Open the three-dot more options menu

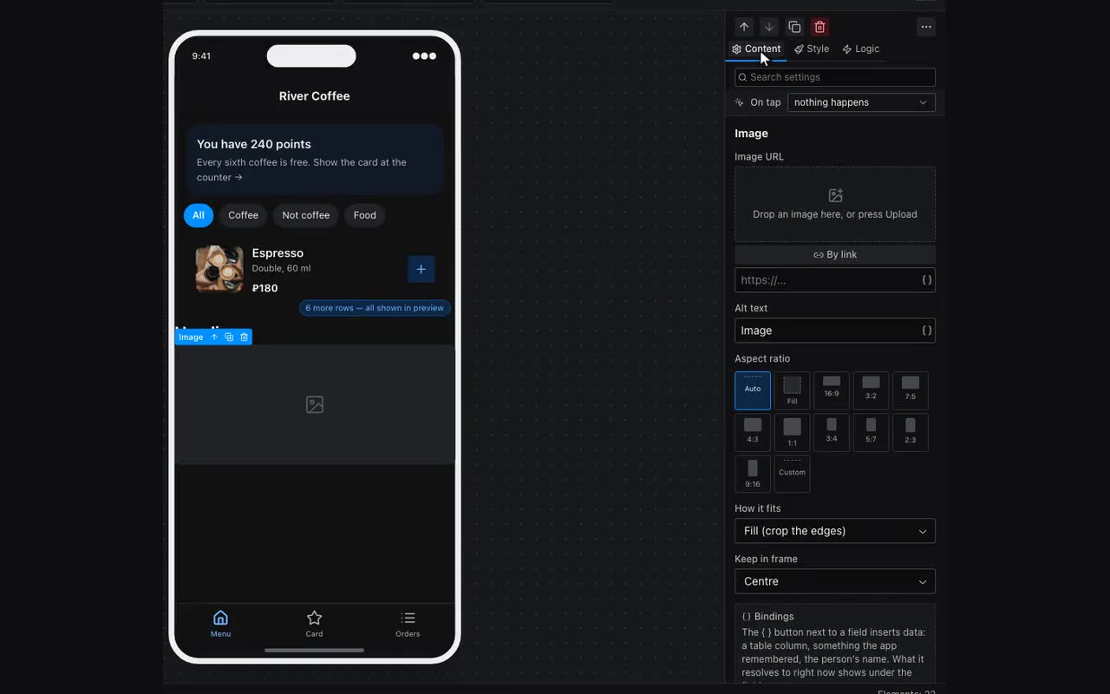(926, 27)
